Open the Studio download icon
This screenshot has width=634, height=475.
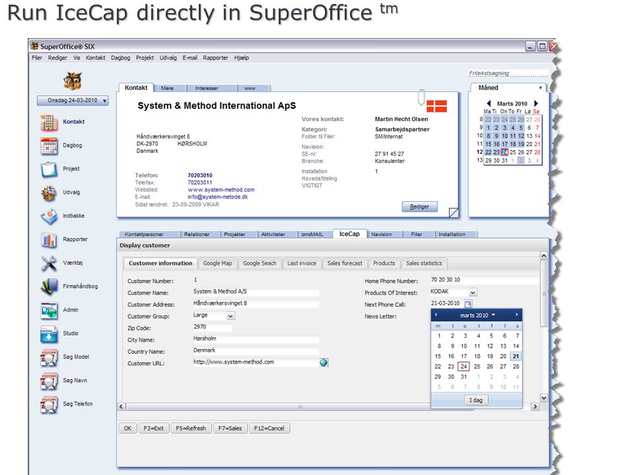[49, 334]
